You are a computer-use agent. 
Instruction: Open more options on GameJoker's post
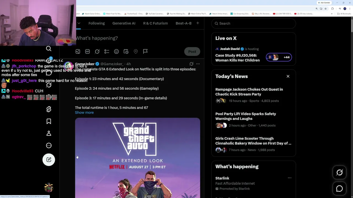coord(198,64)
